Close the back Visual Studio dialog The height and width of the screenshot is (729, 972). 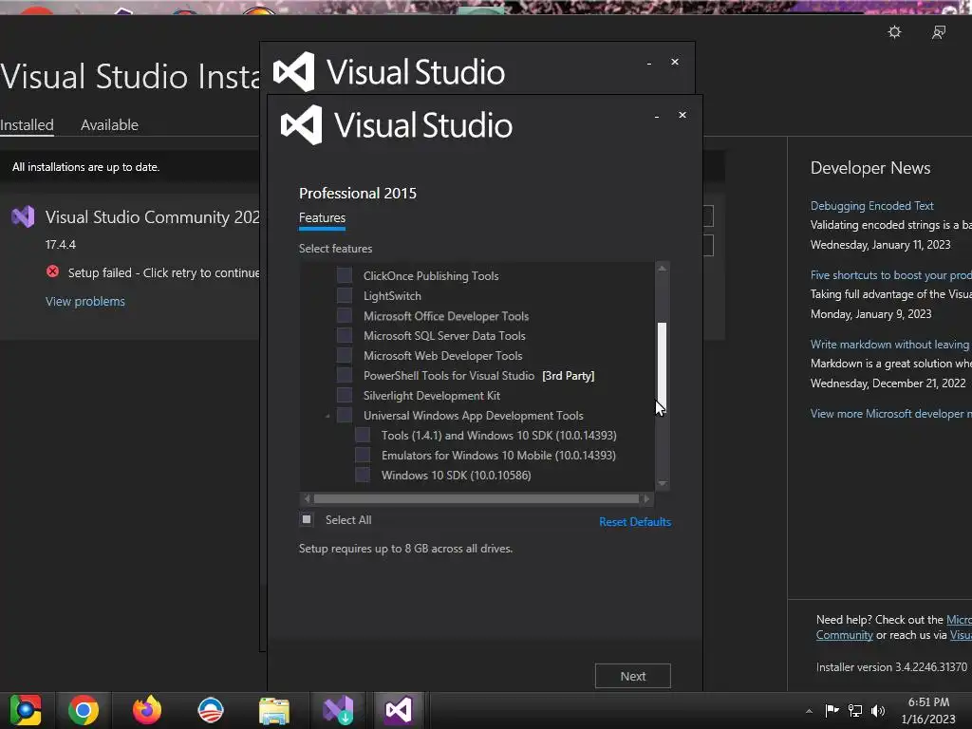675,62
